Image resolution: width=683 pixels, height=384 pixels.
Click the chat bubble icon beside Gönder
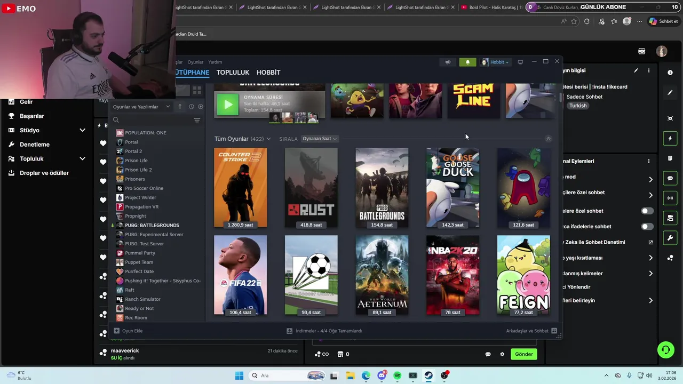pyautogui.click(x=488, y=354)
